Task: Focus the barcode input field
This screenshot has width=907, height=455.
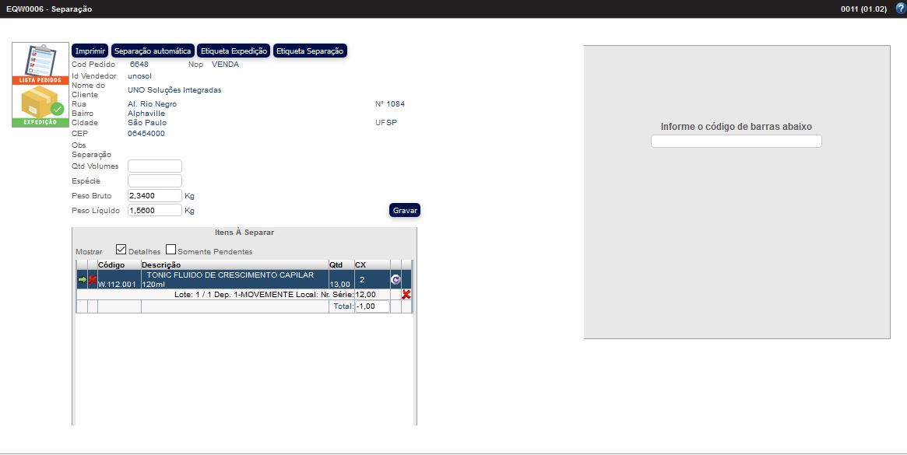Action: tap(736, 141)
